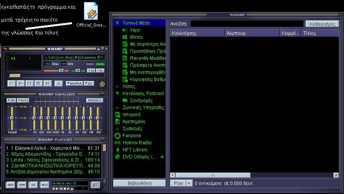This screenshot has width=344, height=194.
Task: Open the Recently Modified view
Action: [144, 58]
